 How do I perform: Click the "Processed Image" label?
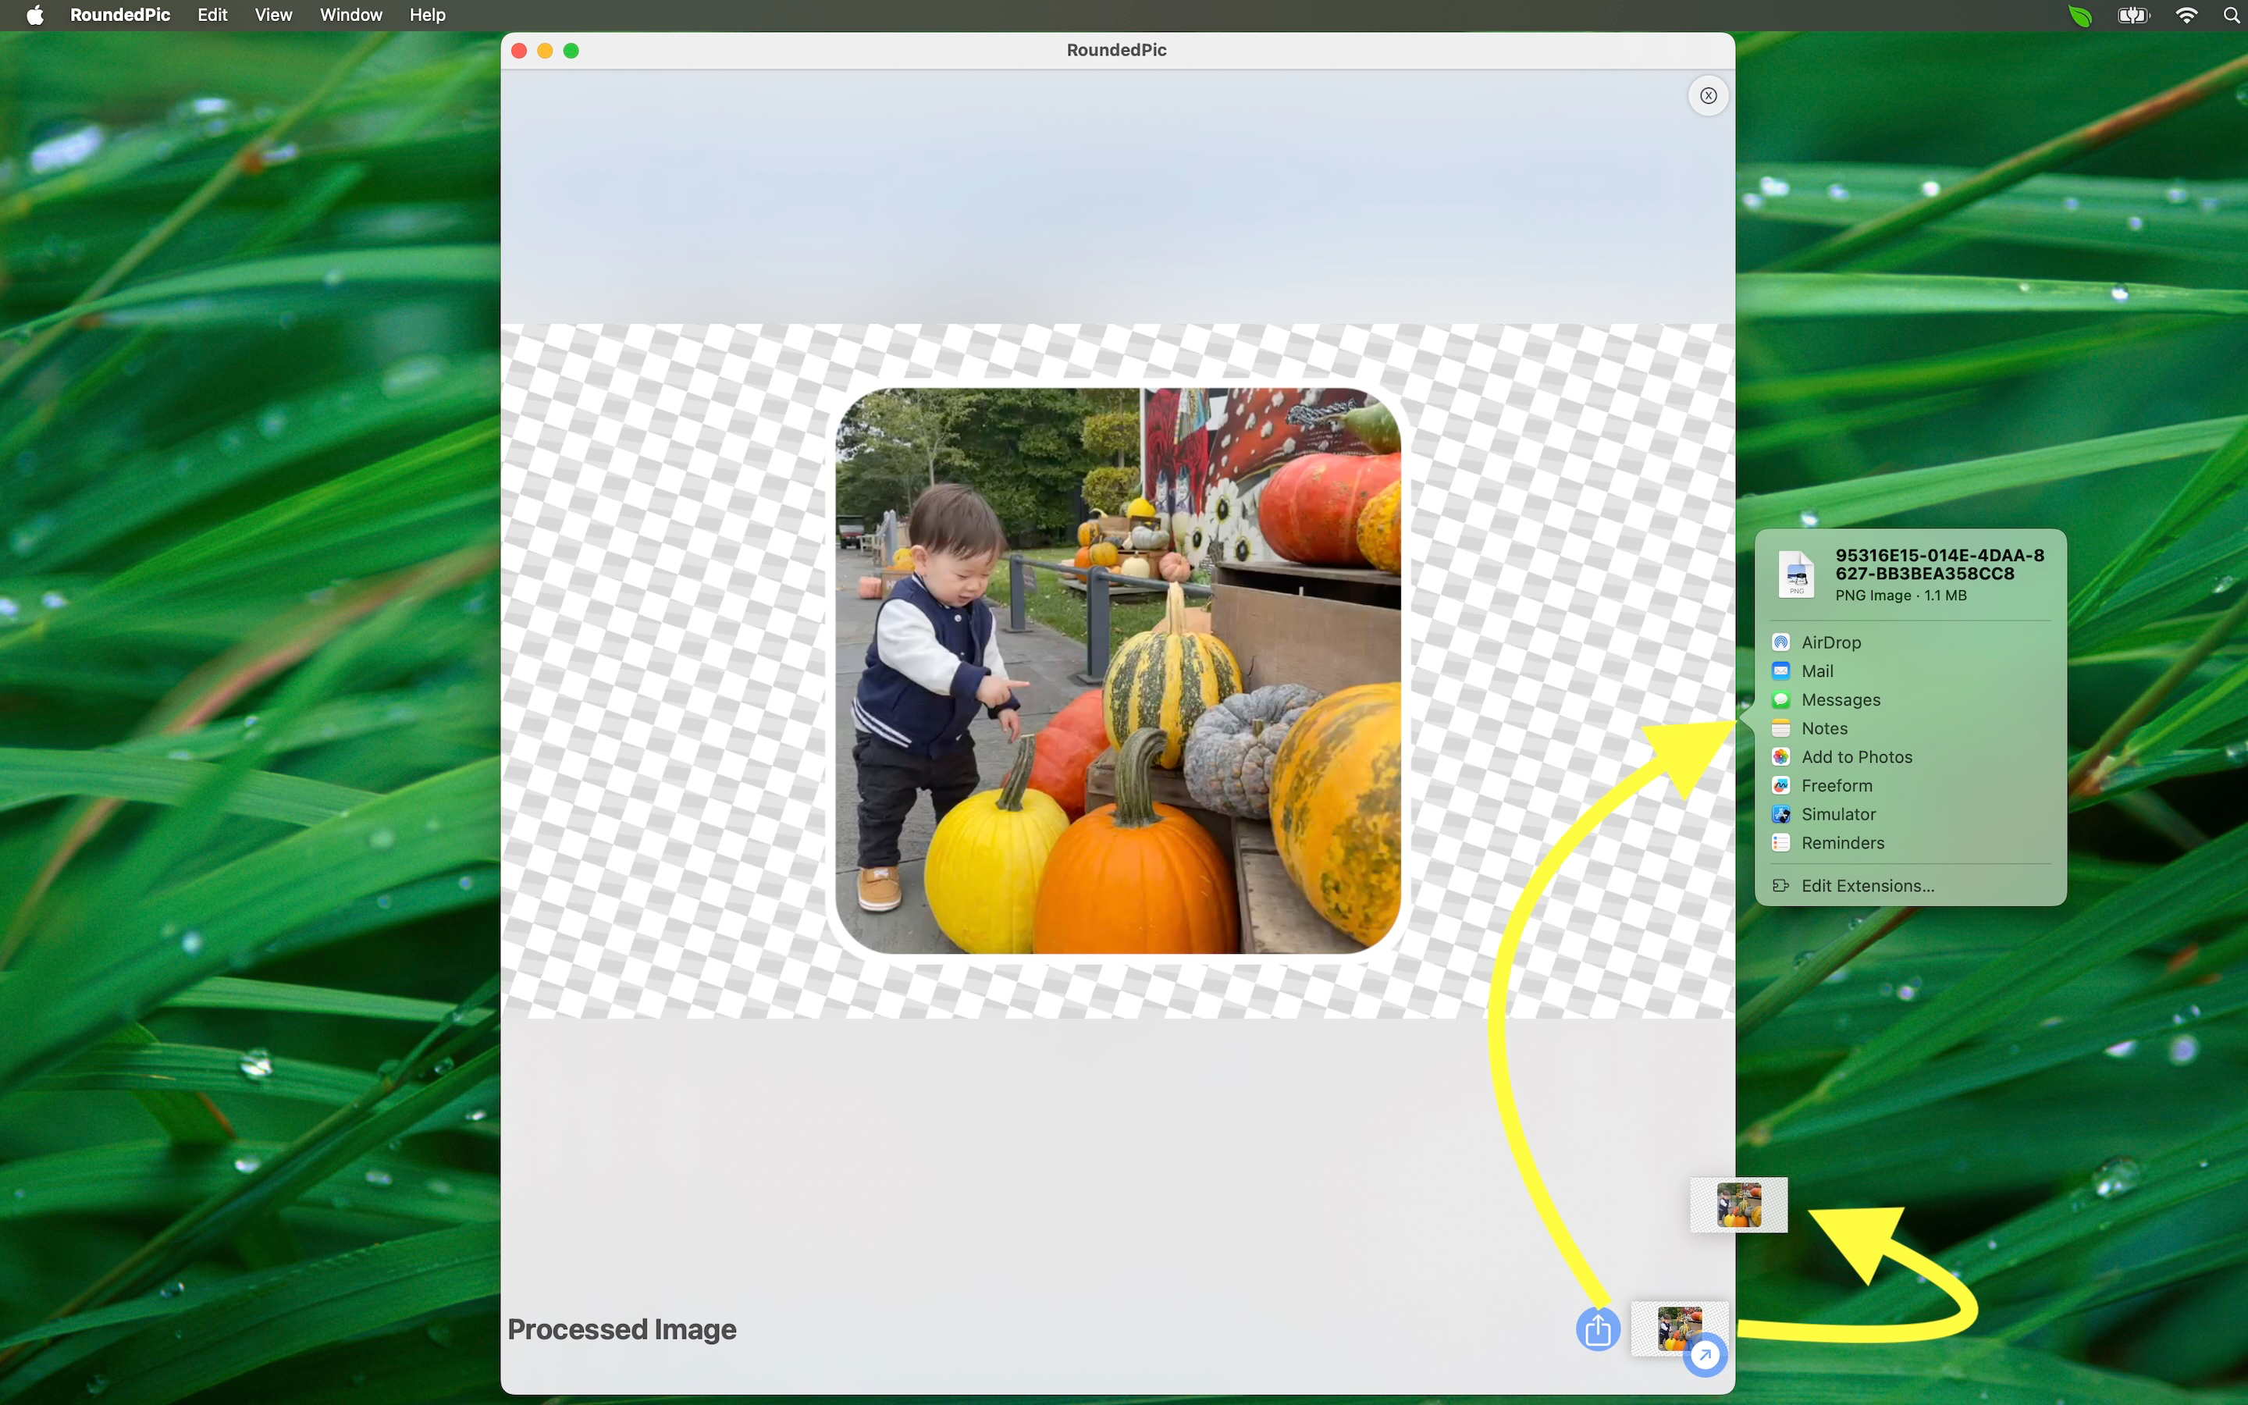pos(621,1330)
